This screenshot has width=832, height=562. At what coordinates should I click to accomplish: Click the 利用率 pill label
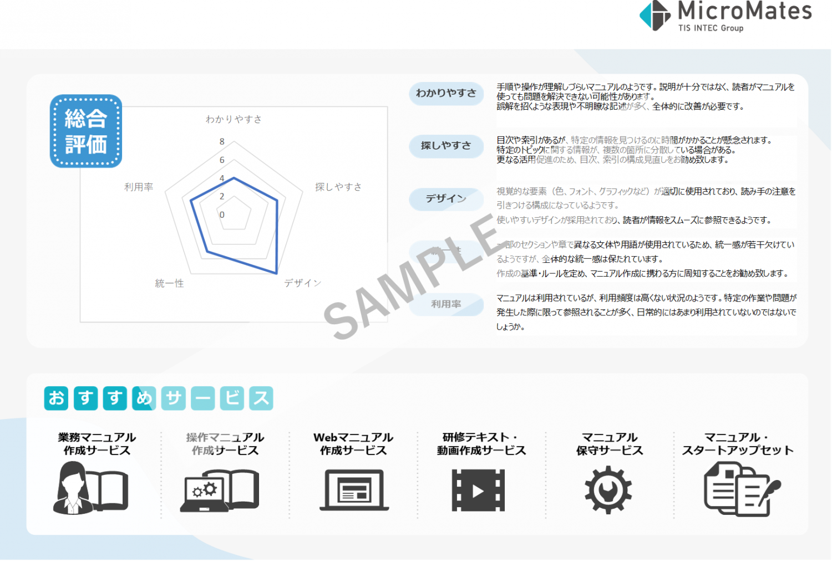click(x=447, y=304)
